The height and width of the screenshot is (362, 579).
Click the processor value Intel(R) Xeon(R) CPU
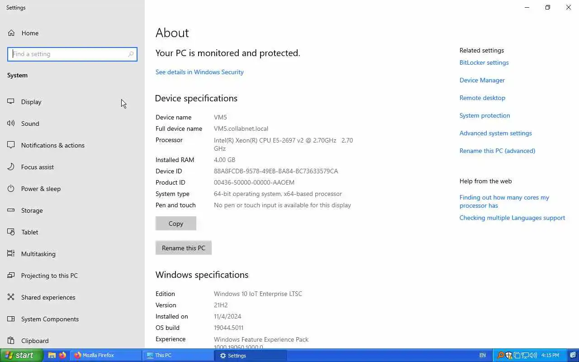coord(283,144)
